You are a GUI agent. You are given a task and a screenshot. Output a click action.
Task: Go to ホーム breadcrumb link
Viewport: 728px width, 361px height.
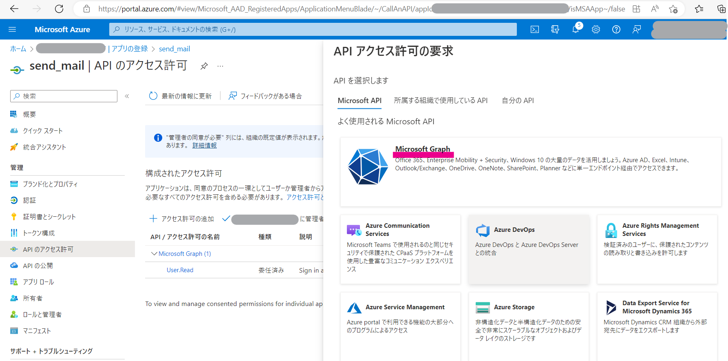pos(18,49)
